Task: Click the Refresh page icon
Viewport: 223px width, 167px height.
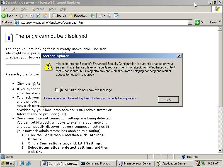Action: coord(38,16)
